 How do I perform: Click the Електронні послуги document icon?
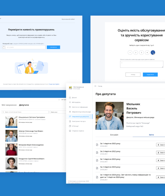pos(70,121)
